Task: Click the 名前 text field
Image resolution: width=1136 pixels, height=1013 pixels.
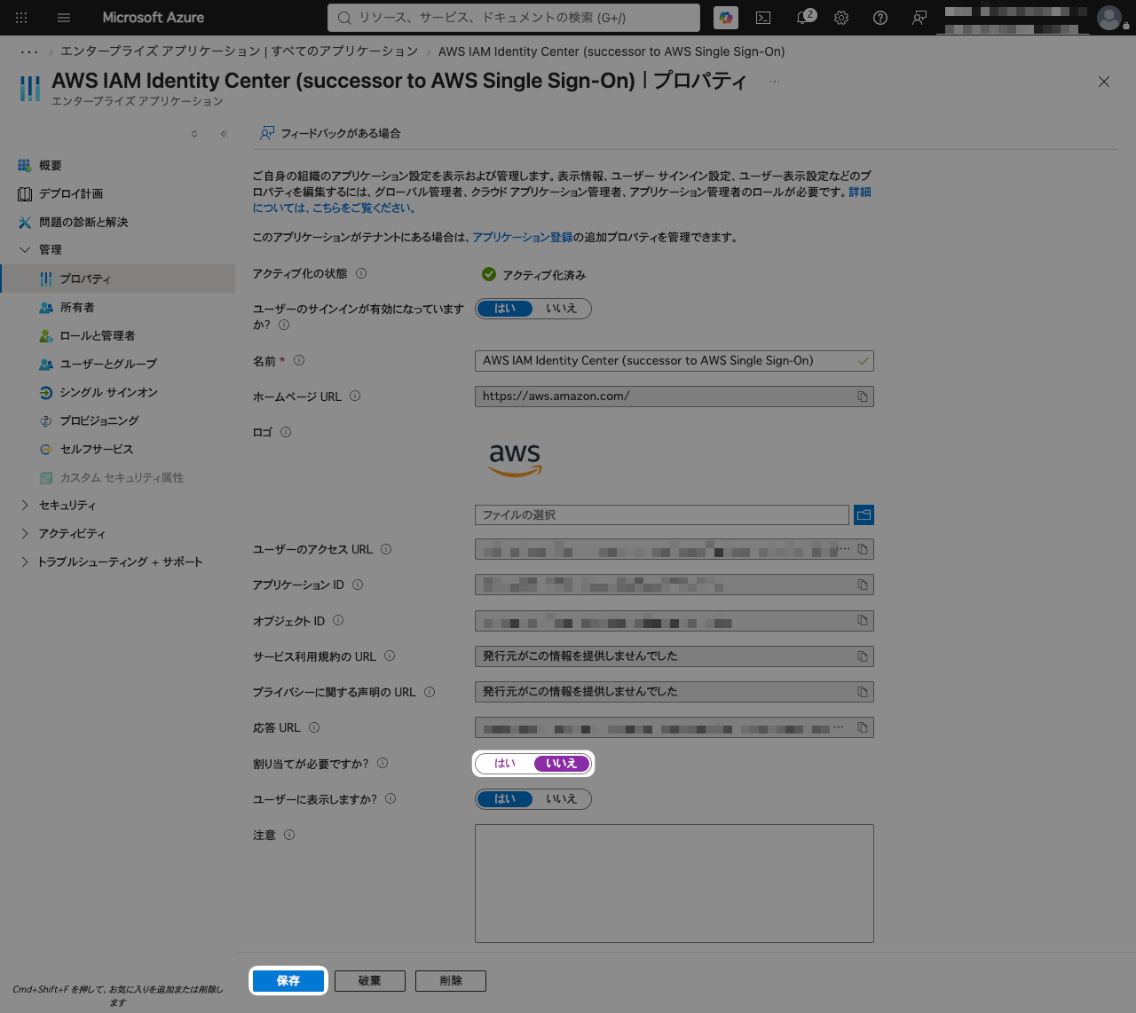Action: pyautogui.click(x=674, y=361)
